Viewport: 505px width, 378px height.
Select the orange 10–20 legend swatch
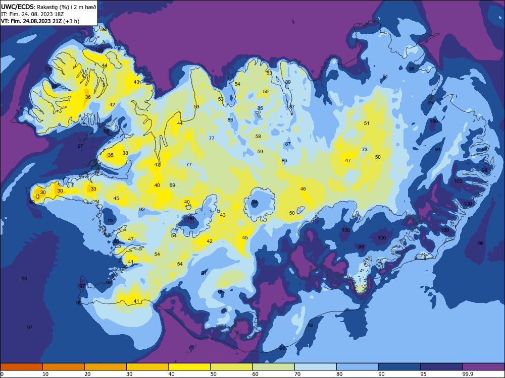pyautogui.click(x=64, y=367)
